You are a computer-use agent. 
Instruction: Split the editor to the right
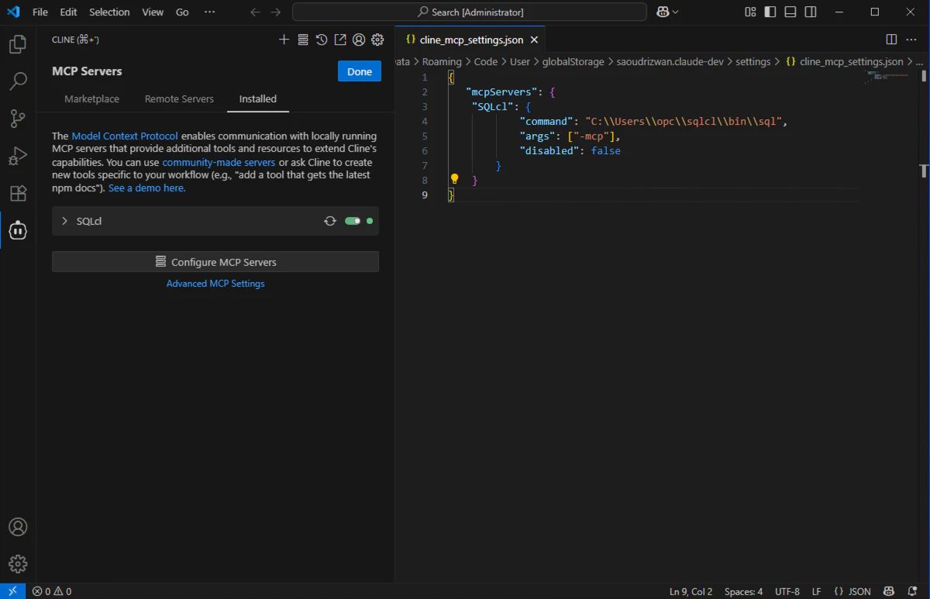(891, 40)
